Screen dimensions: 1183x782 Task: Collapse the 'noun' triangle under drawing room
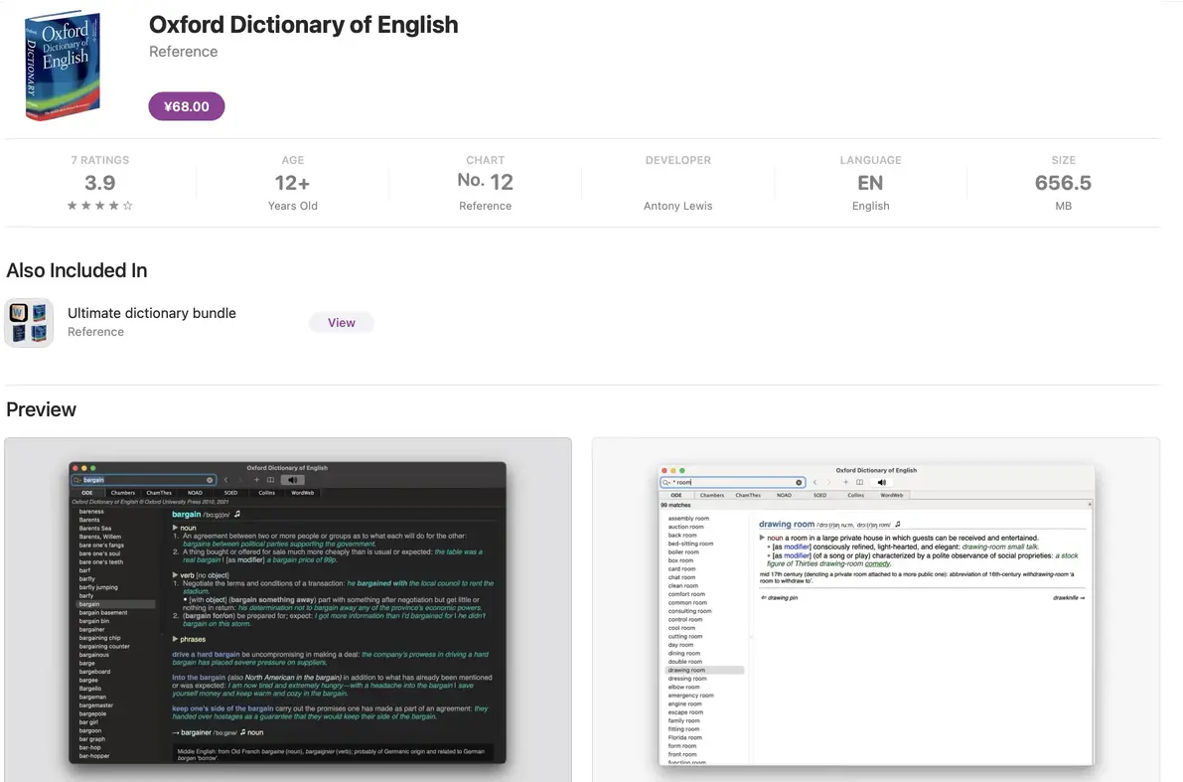(762, 538)
